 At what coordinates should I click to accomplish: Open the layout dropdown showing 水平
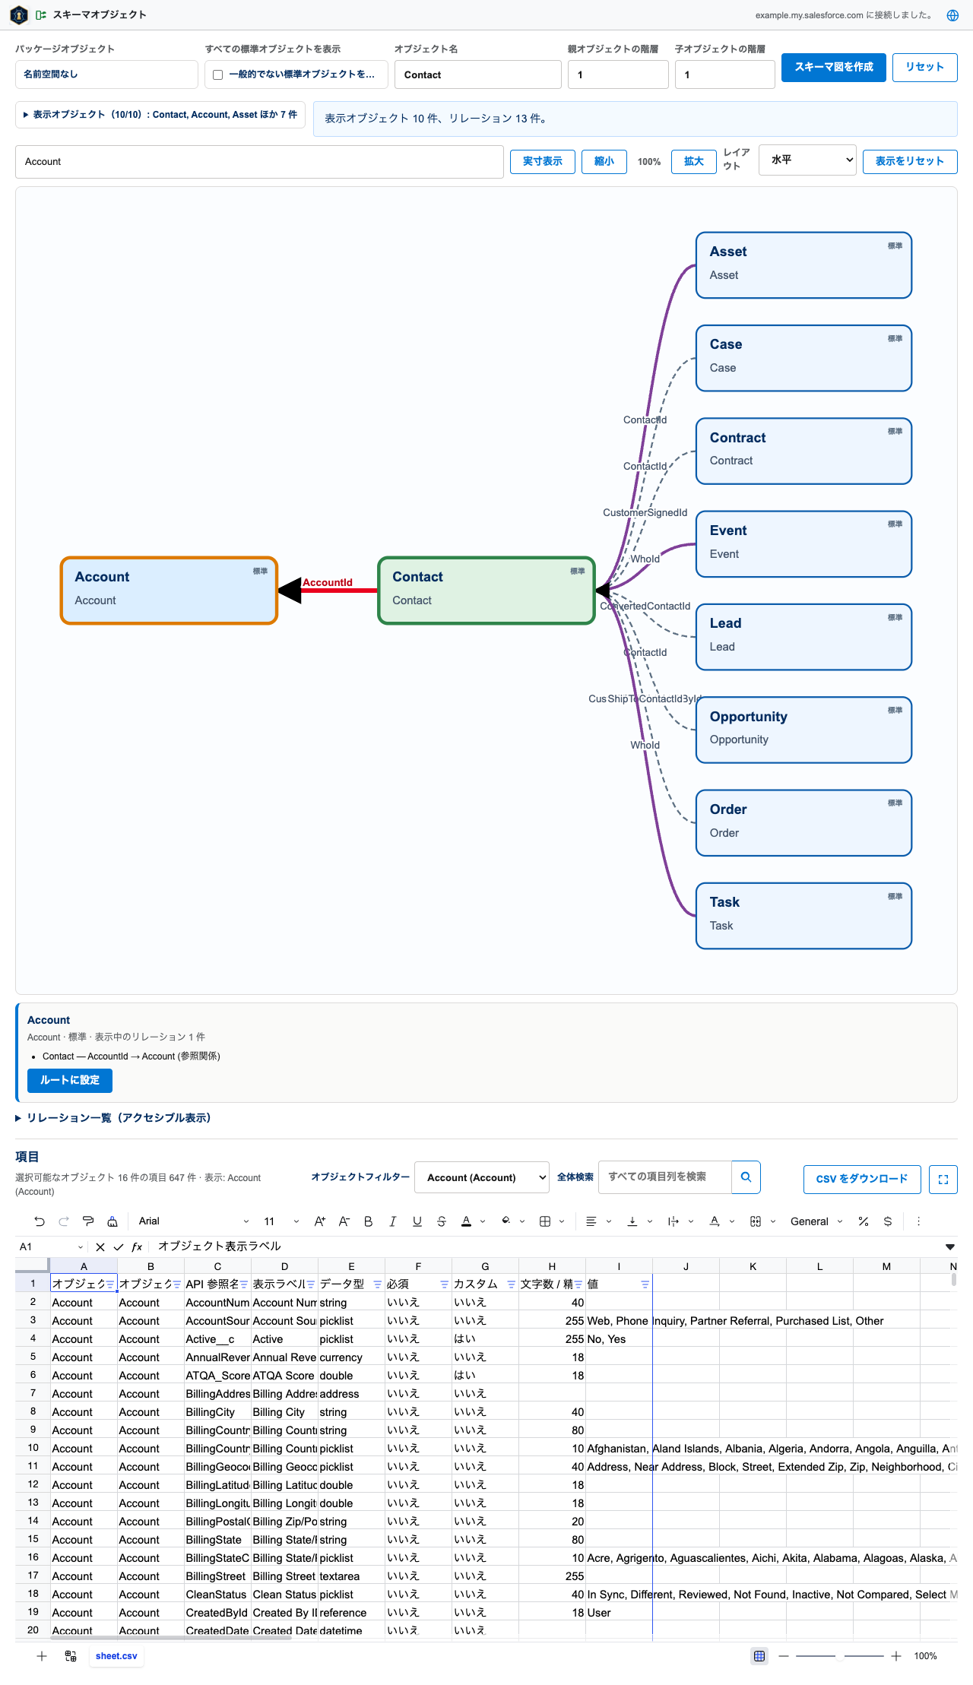807,160
